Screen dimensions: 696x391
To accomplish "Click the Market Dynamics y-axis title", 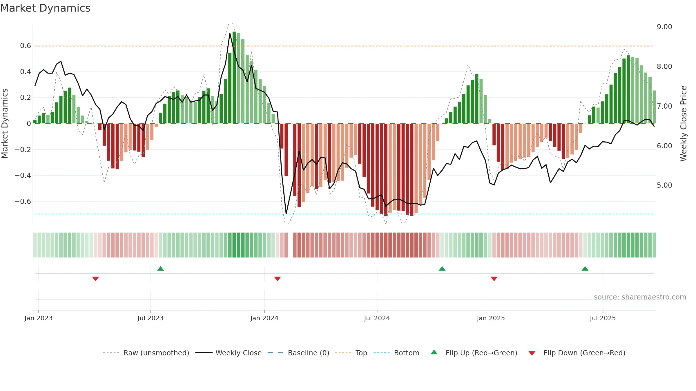I will tap(5, 123).
